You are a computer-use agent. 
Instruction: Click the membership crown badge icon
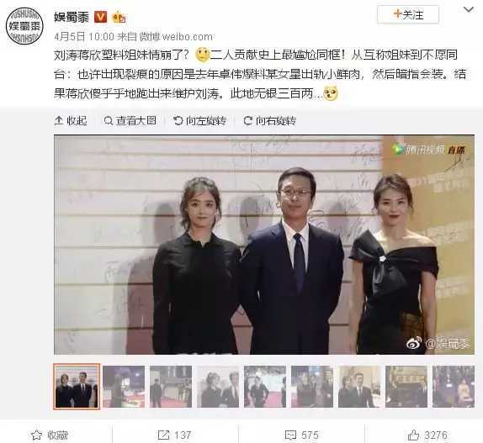point(119,17)
